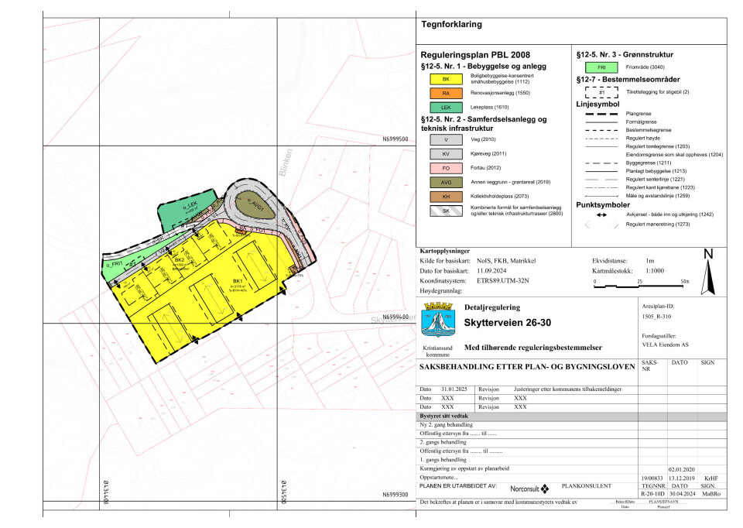Click the 'Linjesymbol' heading

point(597,105)
